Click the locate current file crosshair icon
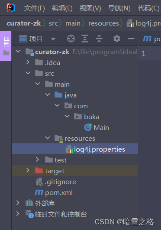161x230 pixels. click(71, 39)
